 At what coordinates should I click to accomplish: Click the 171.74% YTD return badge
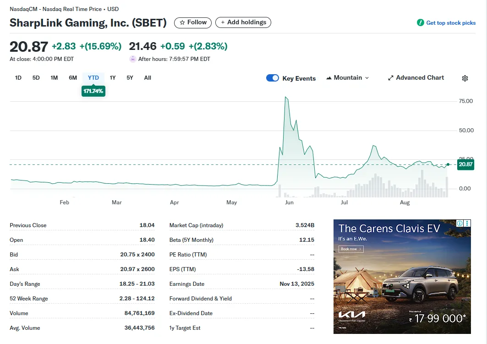coord(93,92)
